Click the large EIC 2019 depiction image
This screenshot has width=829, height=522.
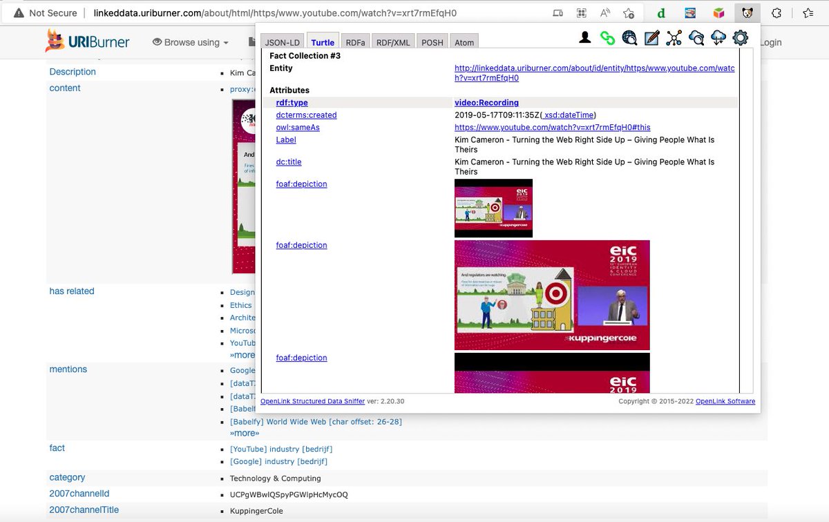point(552,295)
